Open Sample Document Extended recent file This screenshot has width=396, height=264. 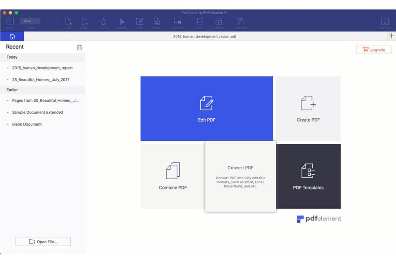pyautogui.click(x=37, y=112)
